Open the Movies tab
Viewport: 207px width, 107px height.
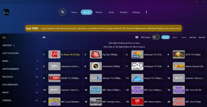tap(99, 12)
